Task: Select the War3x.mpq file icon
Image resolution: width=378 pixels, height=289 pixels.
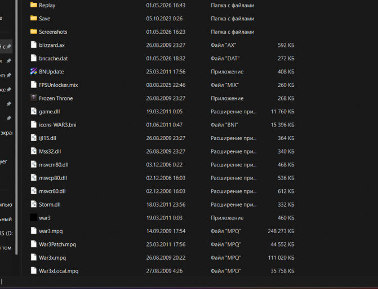Action: pyautogui.click(x=34, y=257)
